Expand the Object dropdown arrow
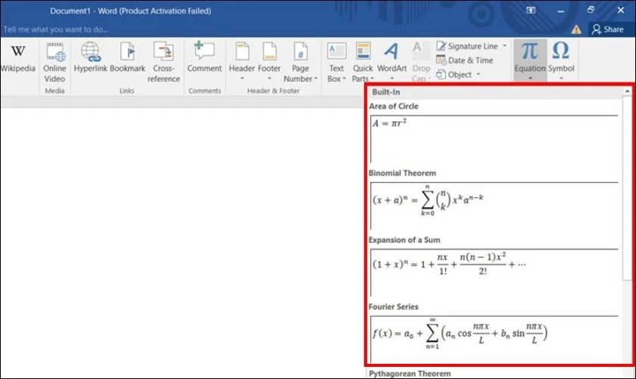 pos(479,74)
